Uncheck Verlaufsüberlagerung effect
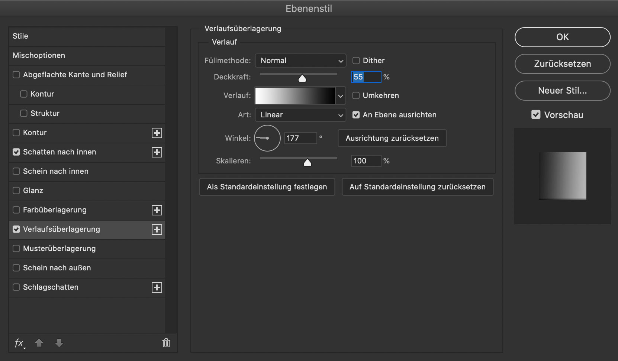618x361 pixels. coord(16,229)
